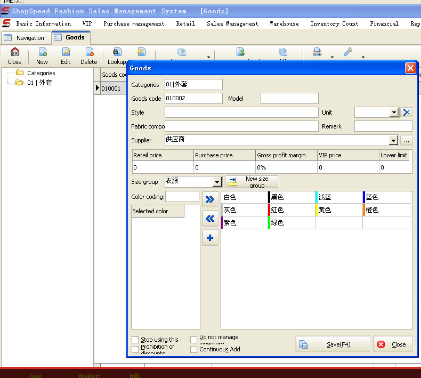Switch to the Navigation tab
Viewport: 421px width, 378px height.
26,38
